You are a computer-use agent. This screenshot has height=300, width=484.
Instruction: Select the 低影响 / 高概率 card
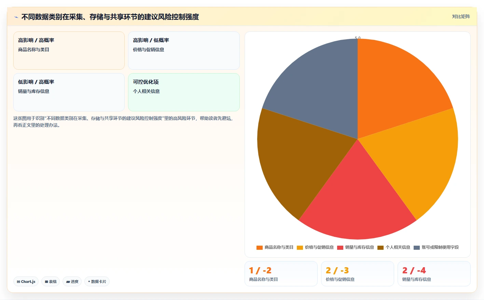[x=69, y=92]
